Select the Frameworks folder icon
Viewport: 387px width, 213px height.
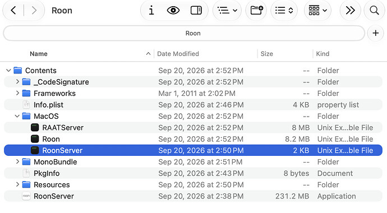tap(26, 94)
